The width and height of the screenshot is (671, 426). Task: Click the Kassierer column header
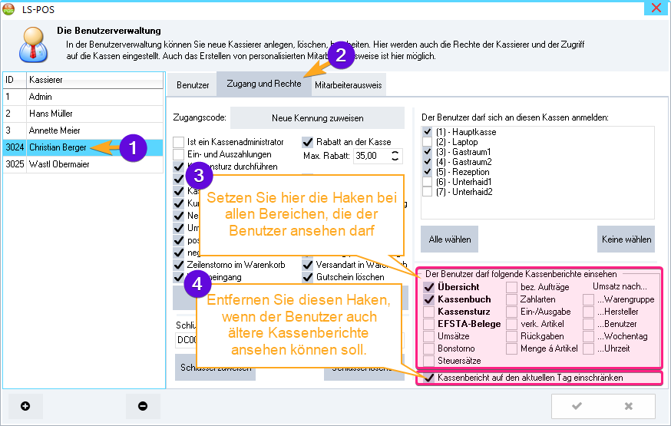[x=95, y=80]
